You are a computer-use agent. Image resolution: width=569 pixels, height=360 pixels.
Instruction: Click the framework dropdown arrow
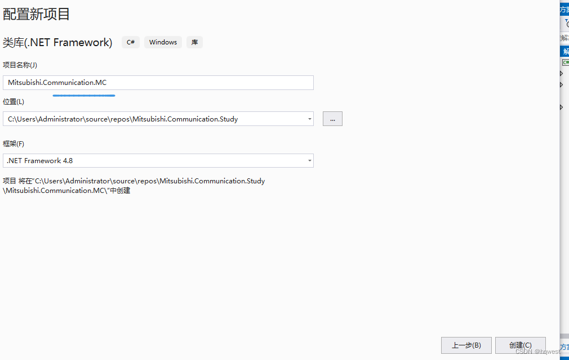pyautogui.click(x=309, y=161)
